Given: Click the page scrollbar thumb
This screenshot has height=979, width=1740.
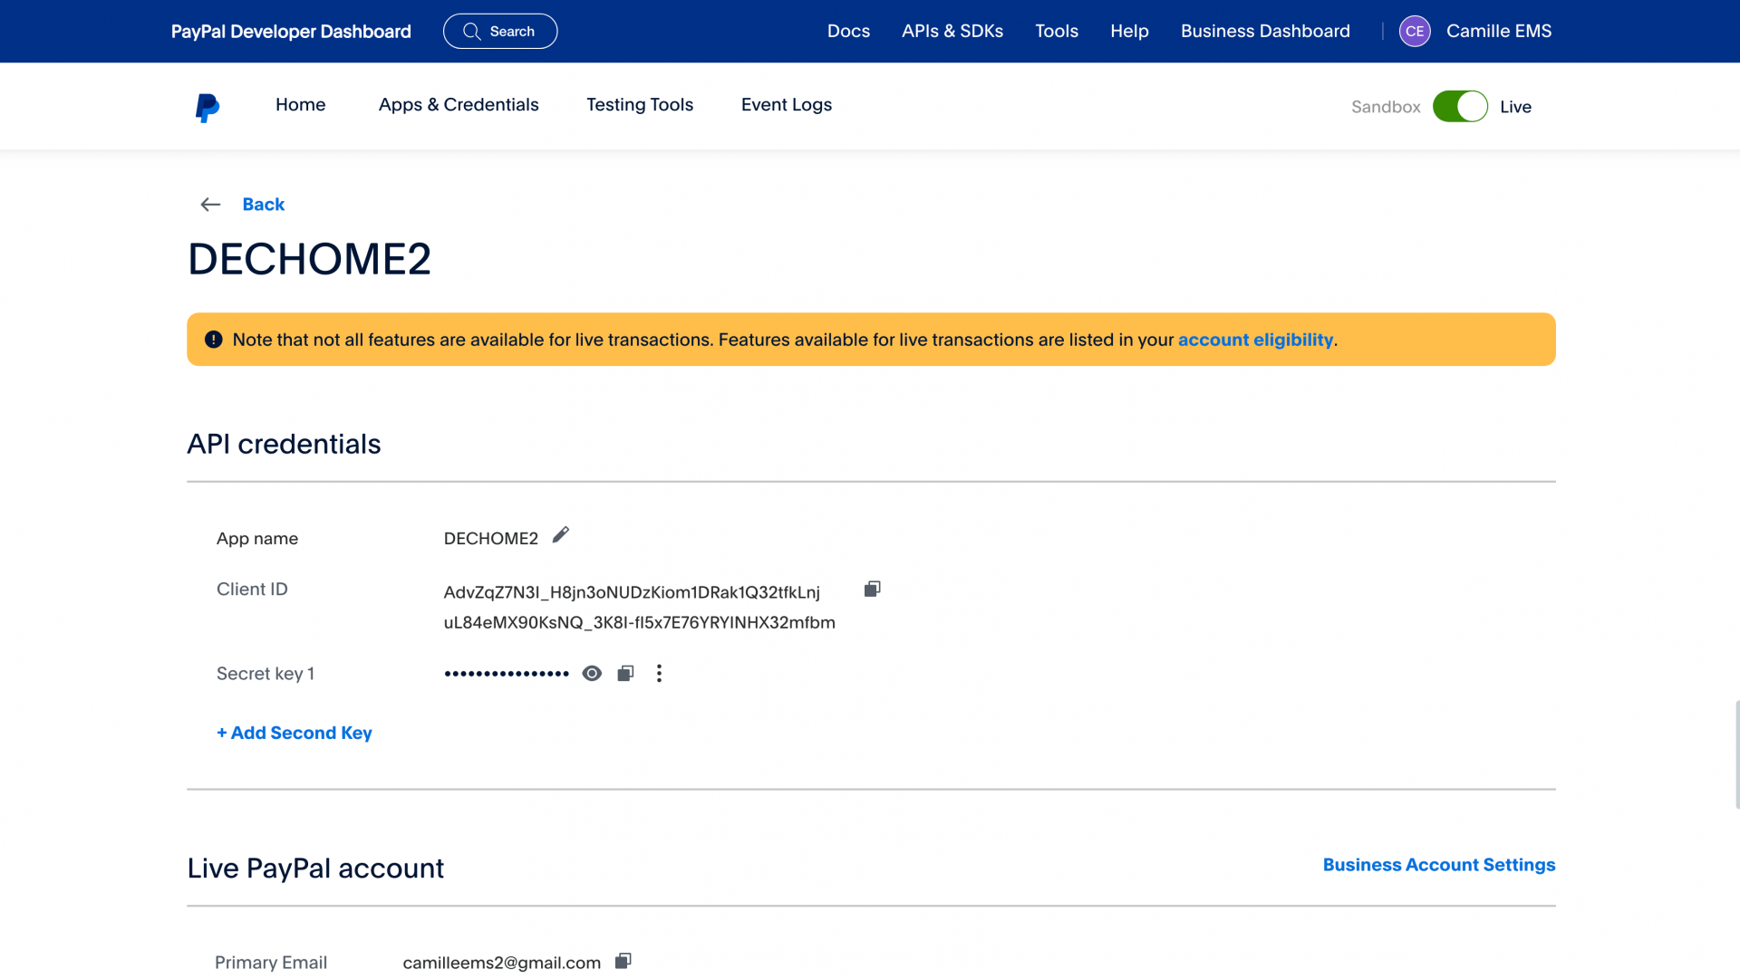Looking at the screenshot, I should pos(1736,754).
